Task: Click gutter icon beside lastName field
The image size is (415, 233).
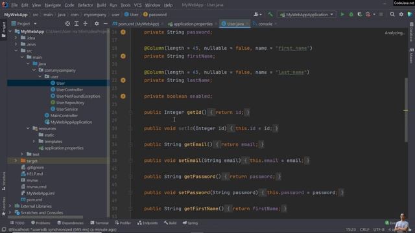Action: (123, 80)
